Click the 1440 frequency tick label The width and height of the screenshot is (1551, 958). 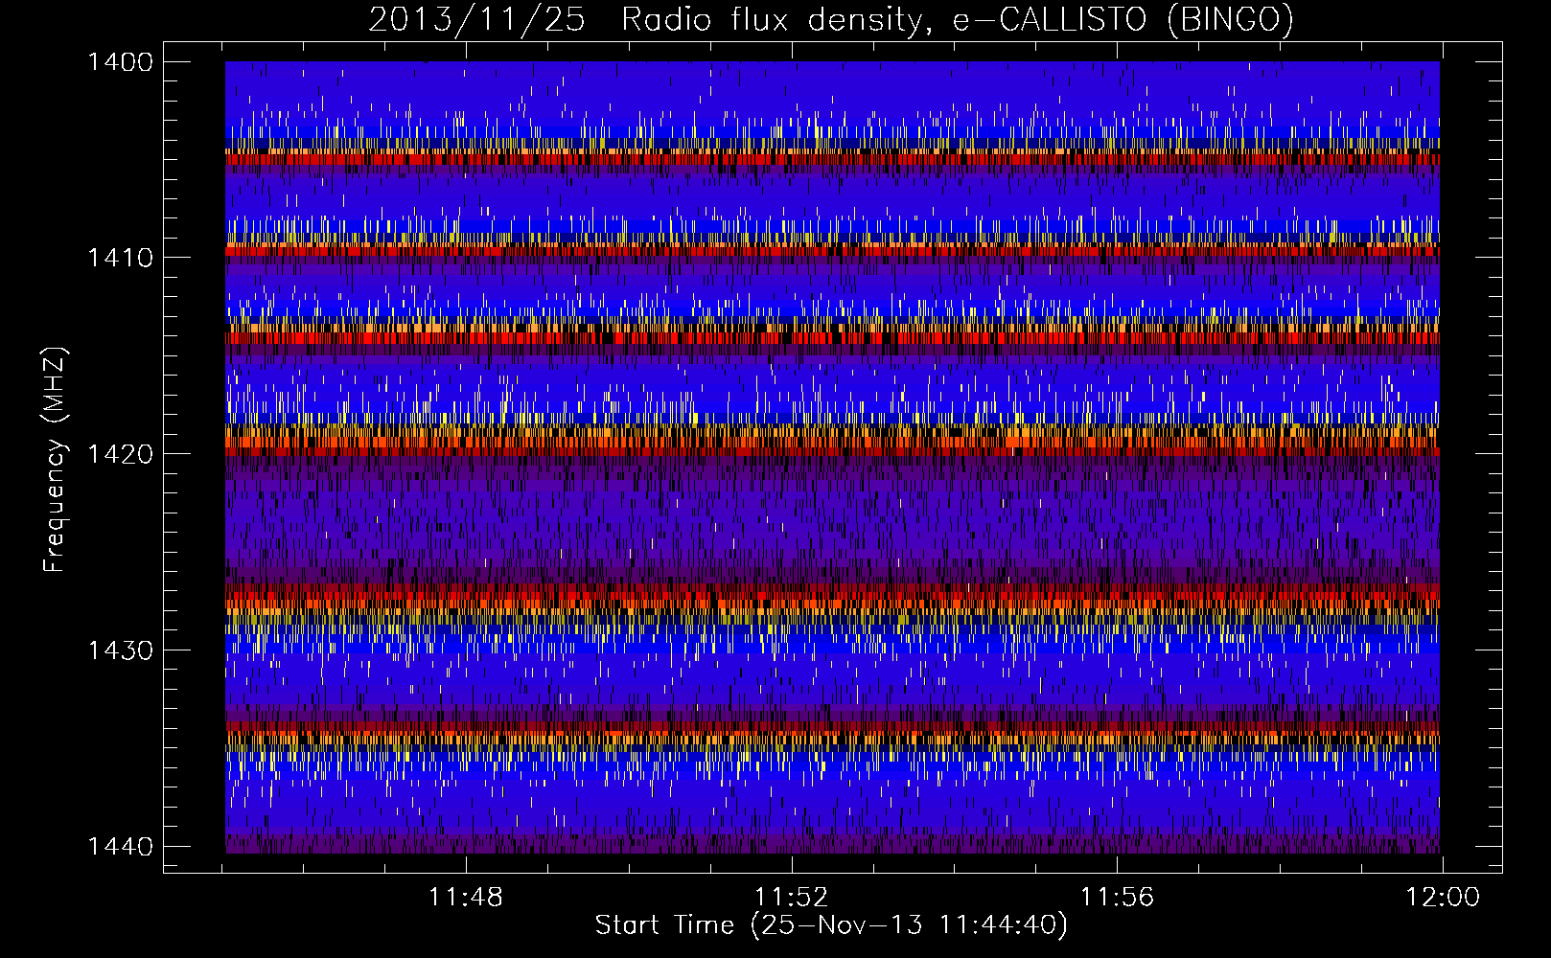tap(120, 847)
